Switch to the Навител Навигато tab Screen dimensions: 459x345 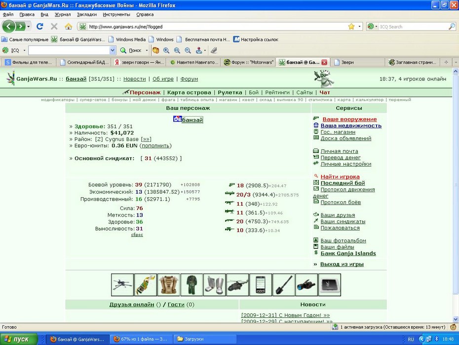[194, 62]
